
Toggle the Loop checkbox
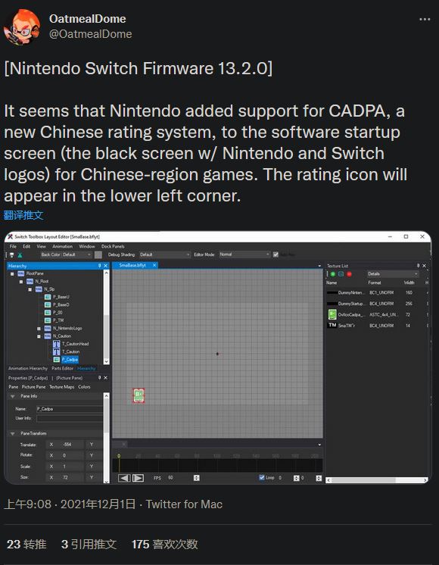point(262,477)
